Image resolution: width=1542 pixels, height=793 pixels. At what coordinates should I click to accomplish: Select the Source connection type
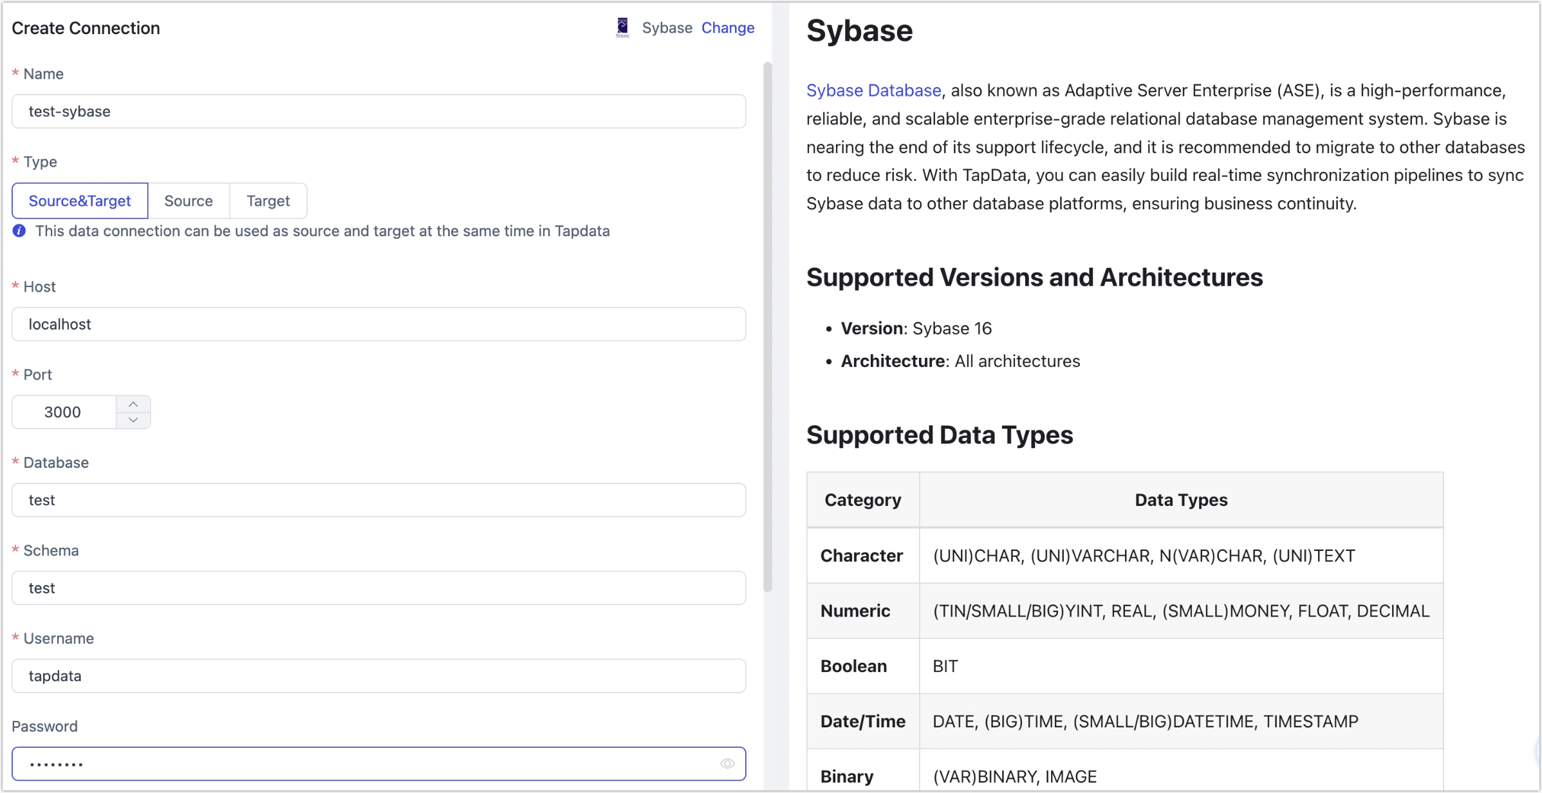click(x=189, y=201)
